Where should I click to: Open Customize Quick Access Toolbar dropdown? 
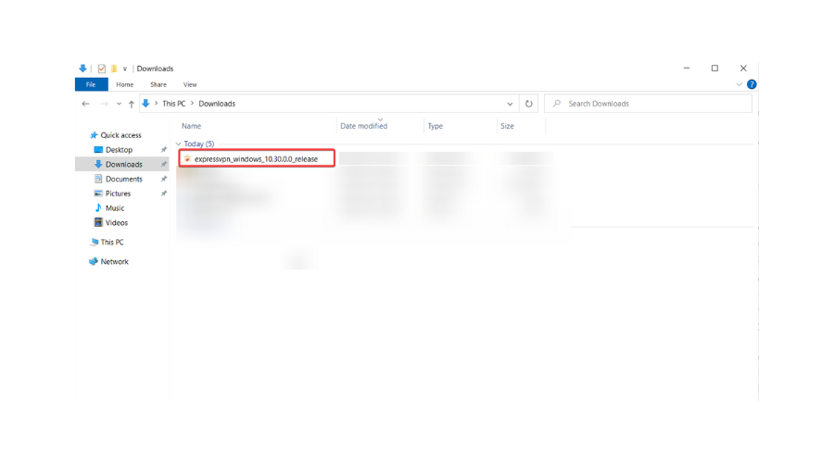click(x=125, y=69)
